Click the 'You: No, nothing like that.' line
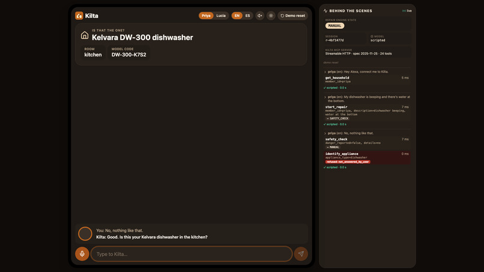The width and height of the screenshot is (484, 272). 119,231
